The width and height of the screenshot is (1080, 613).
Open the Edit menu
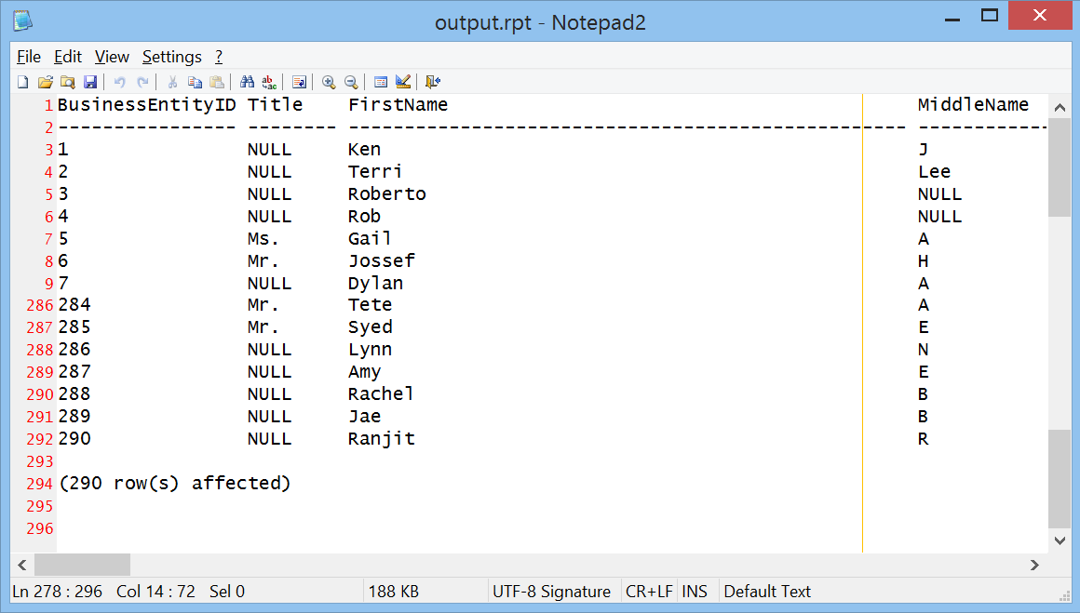67,57
